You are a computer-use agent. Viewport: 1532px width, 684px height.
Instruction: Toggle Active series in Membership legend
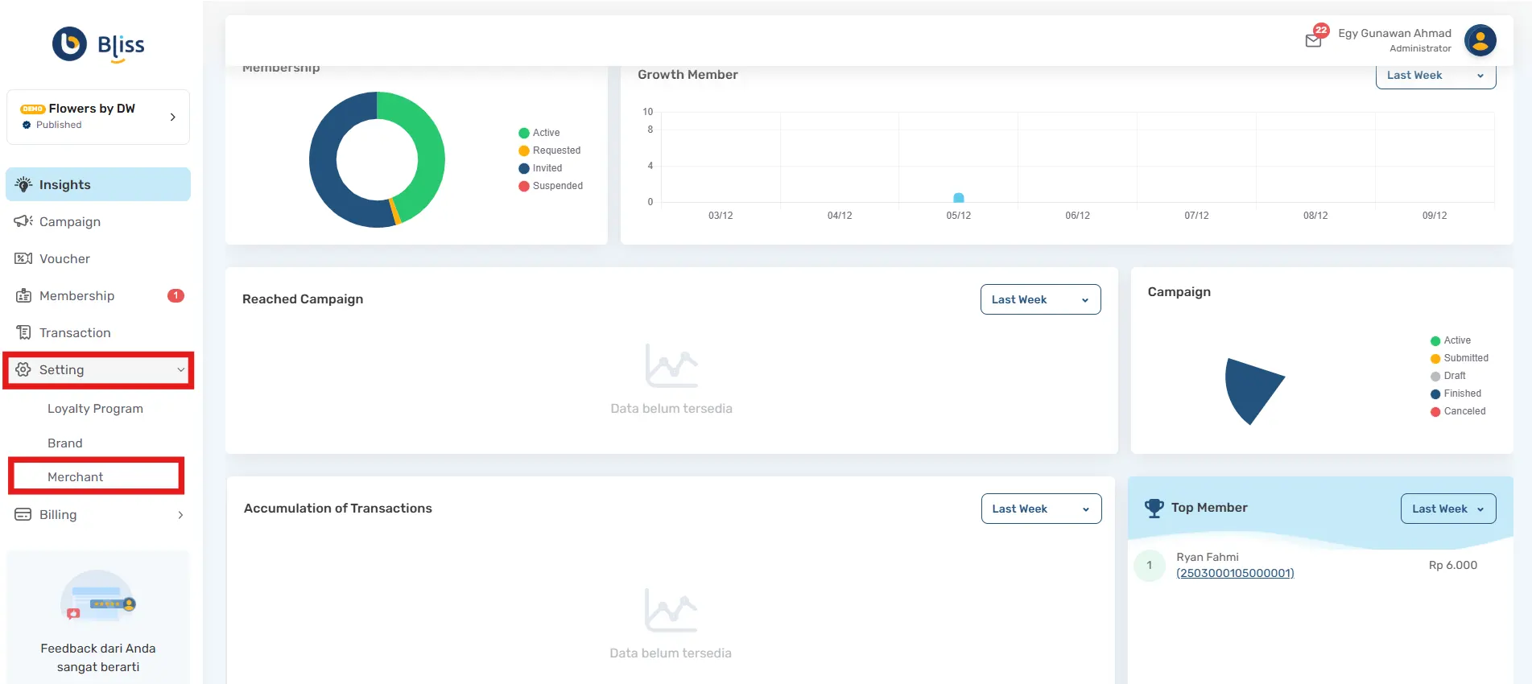(x=545, y=133)
